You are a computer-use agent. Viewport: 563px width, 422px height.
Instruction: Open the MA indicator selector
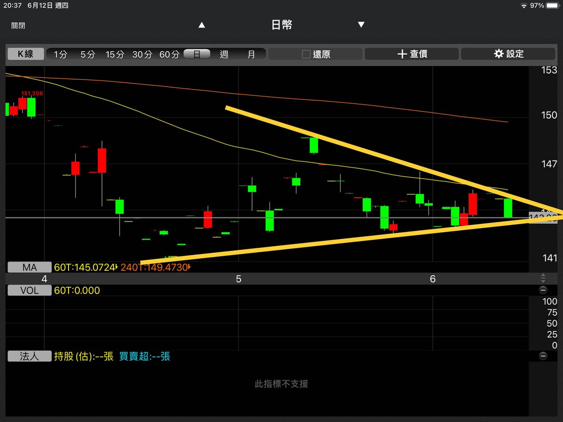[x=29, y=267]
